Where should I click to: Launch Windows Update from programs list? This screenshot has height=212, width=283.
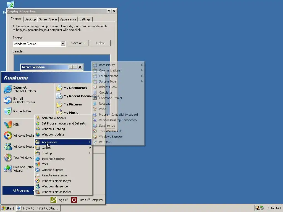63,134
